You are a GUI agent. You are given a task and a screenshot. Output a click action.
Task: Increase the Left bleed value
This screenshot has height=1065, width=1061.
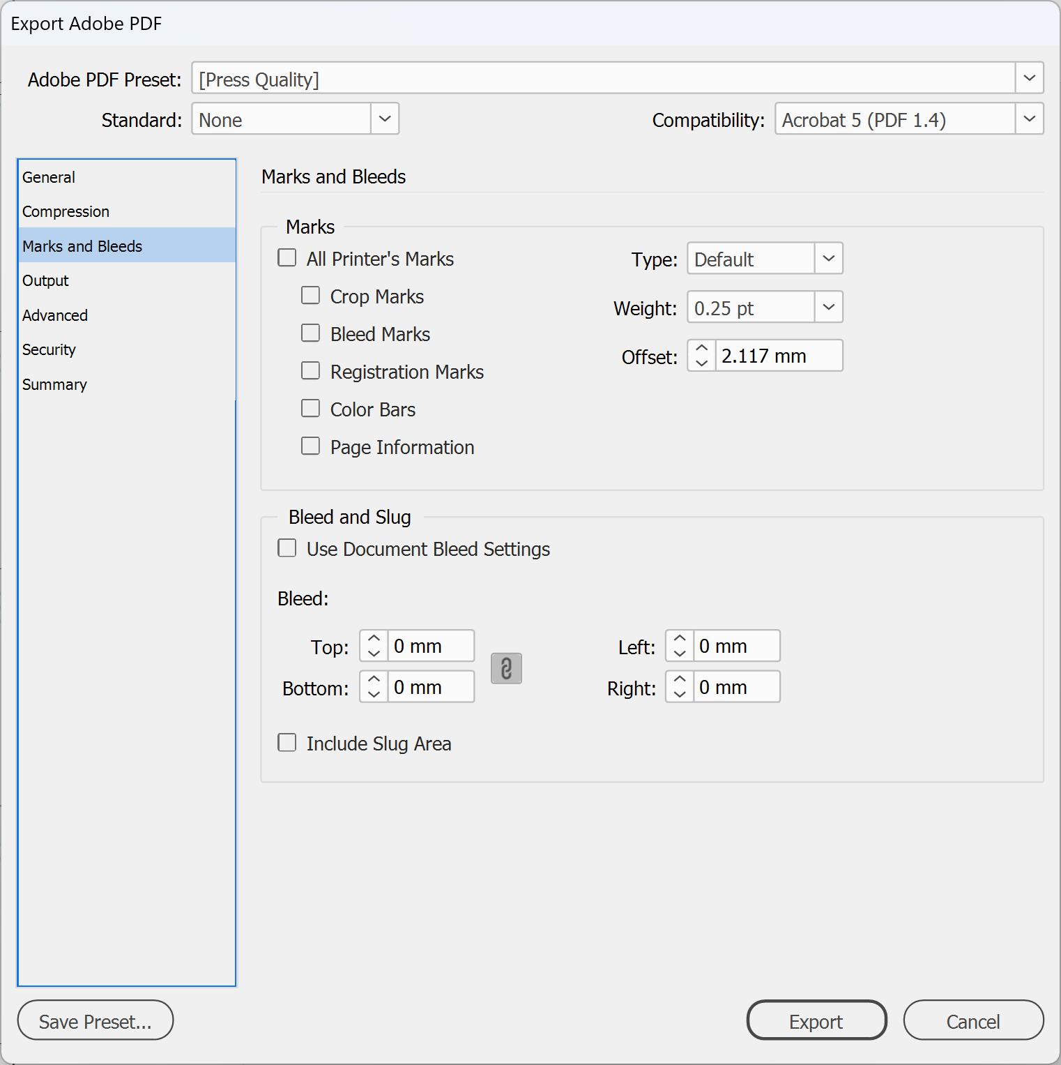point(680,638)
